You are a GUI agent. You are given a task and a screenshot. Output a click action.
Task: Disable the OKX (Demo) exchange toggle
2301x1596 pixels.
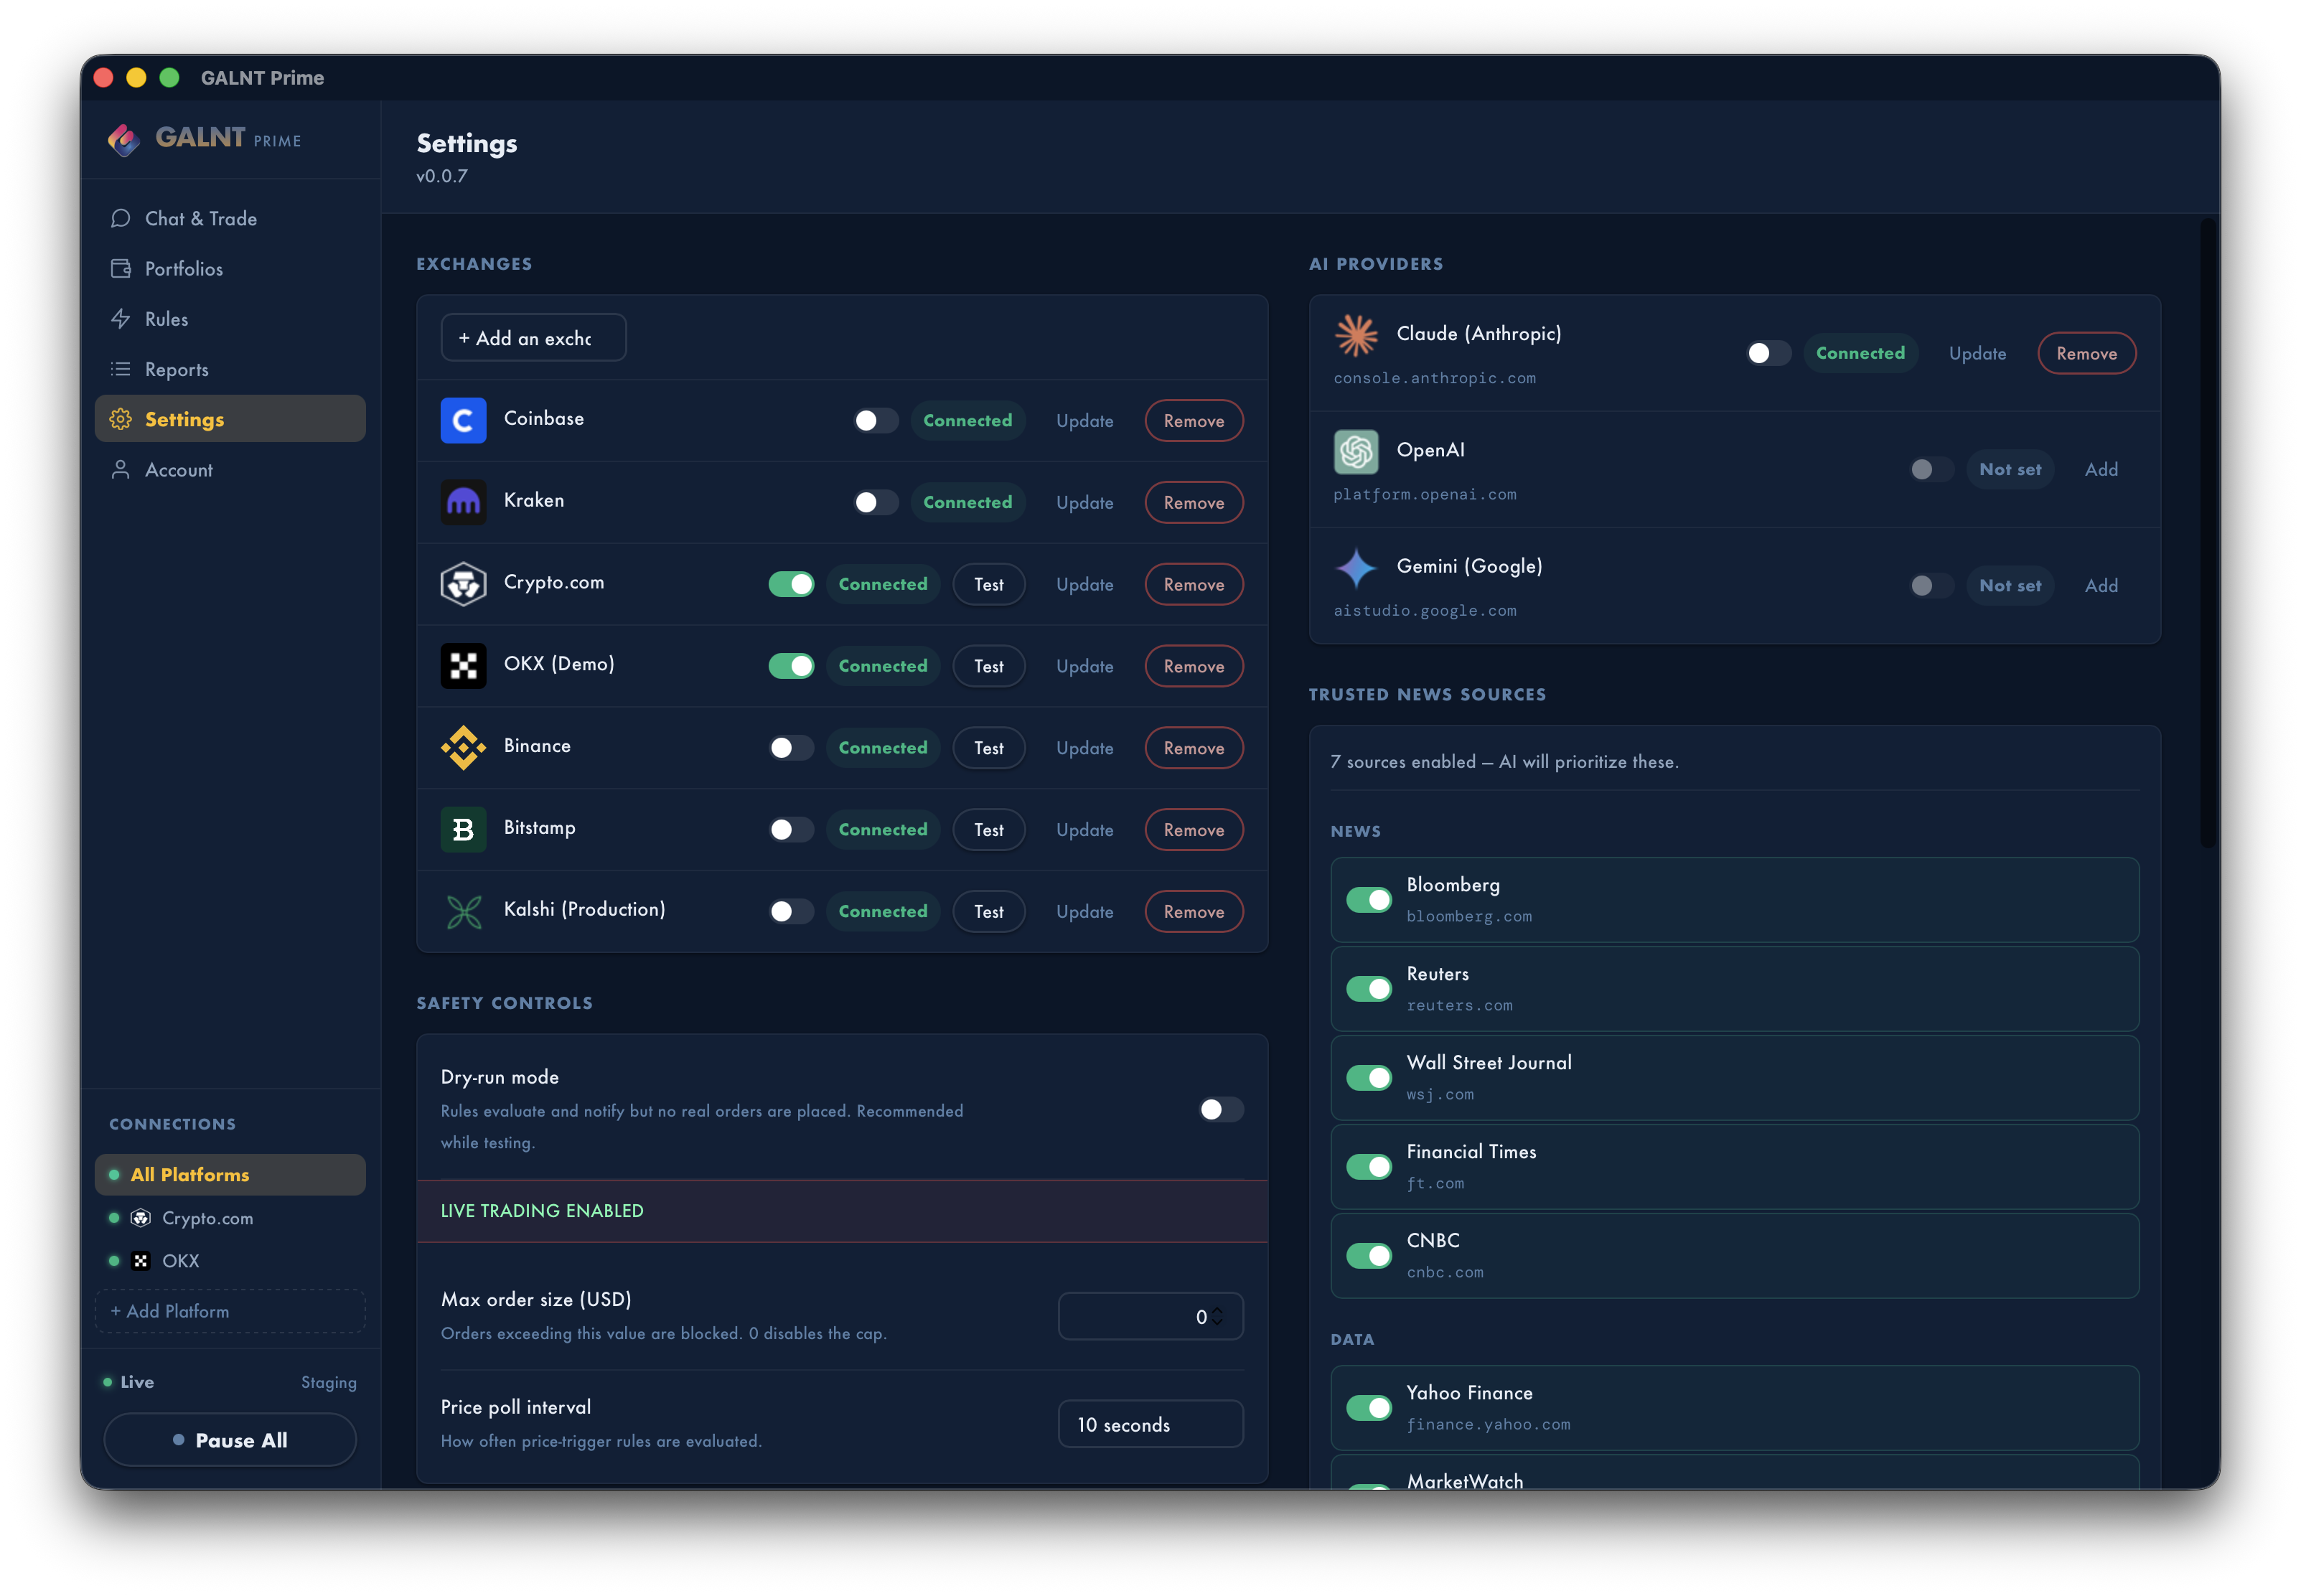pos(791,667)
